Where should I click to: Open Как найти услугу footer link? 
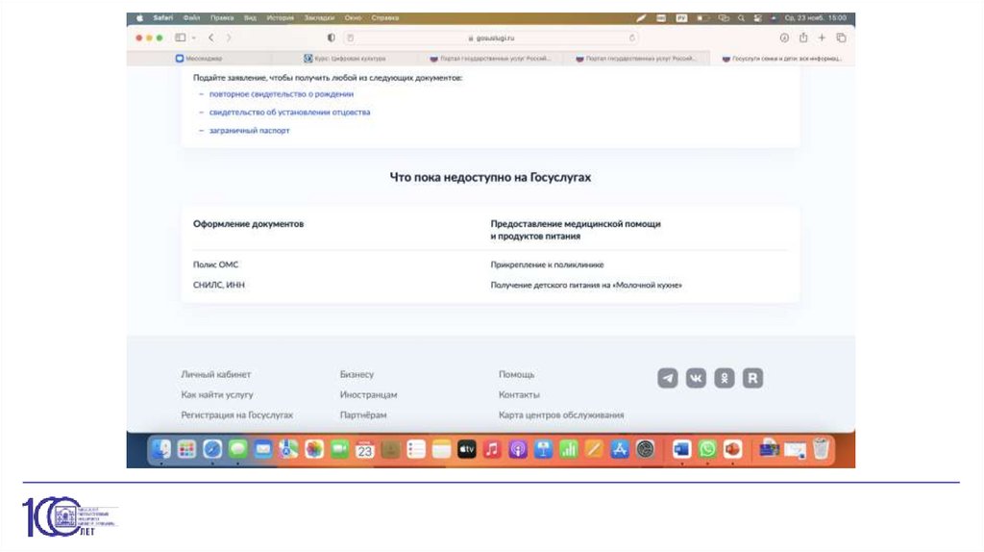click(x=217, y=395)
